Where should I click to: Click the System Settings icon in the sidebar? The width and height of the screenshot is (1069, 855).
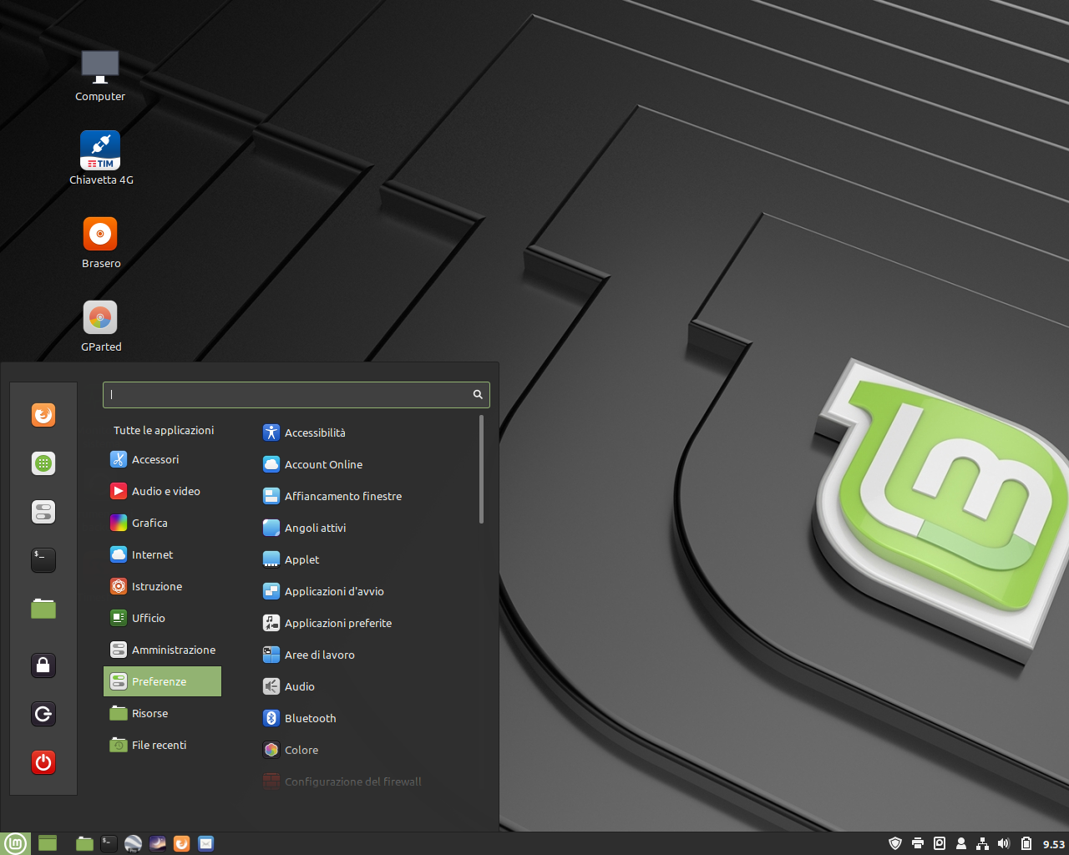coord(43,512)
